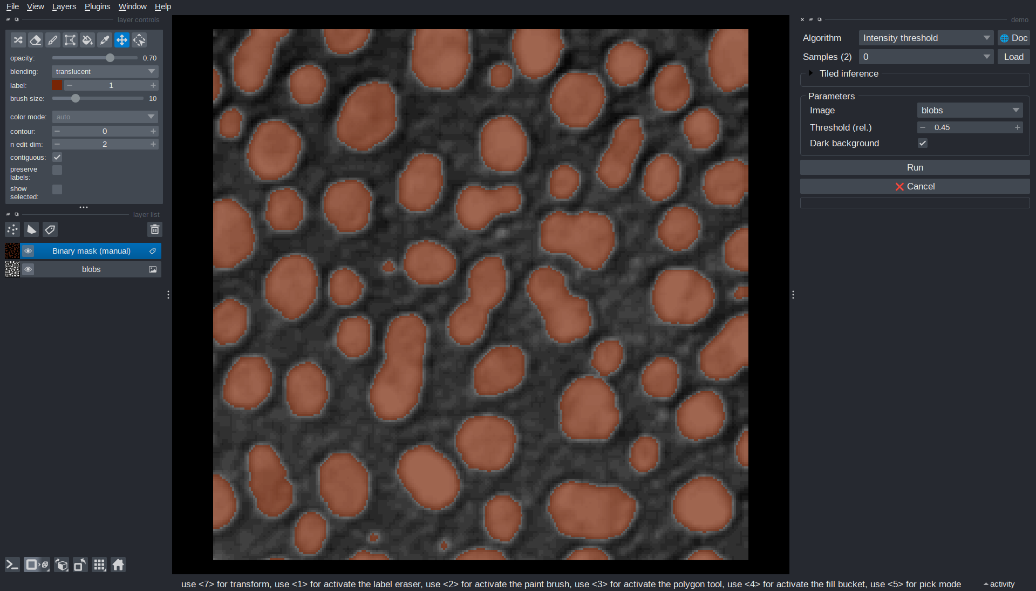Open the Doc link button
This screenshot has height=591, width=1036.
tap(1013, 38)
